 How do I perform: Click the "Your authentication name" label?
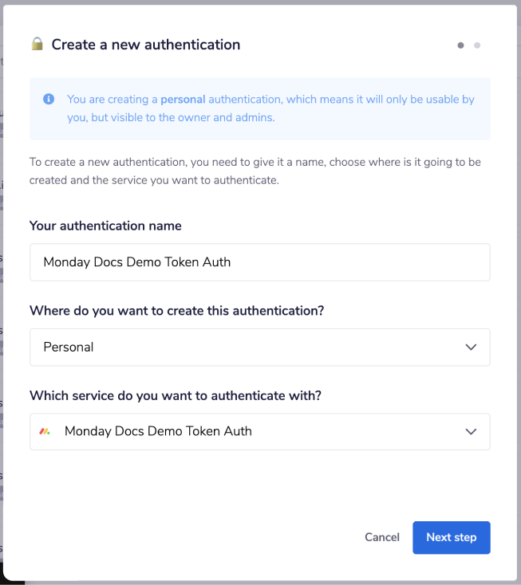coord(105,226)
